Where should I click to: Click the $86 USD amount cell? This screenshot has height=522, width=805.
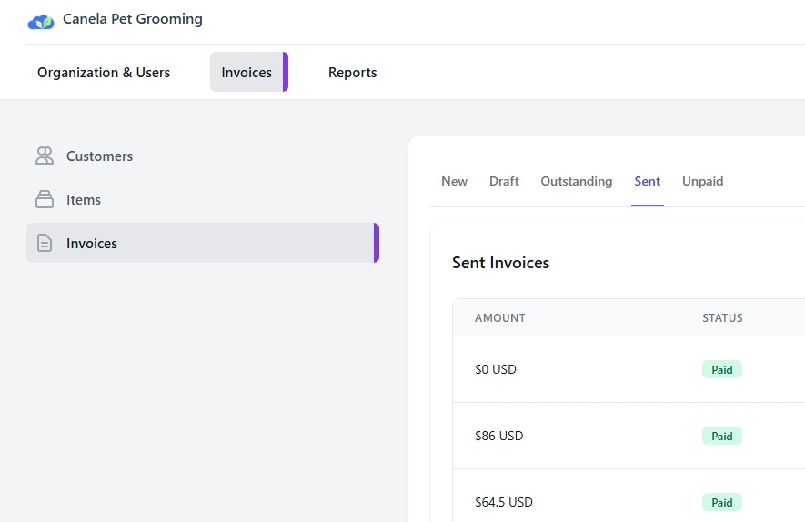pos(499,436)
